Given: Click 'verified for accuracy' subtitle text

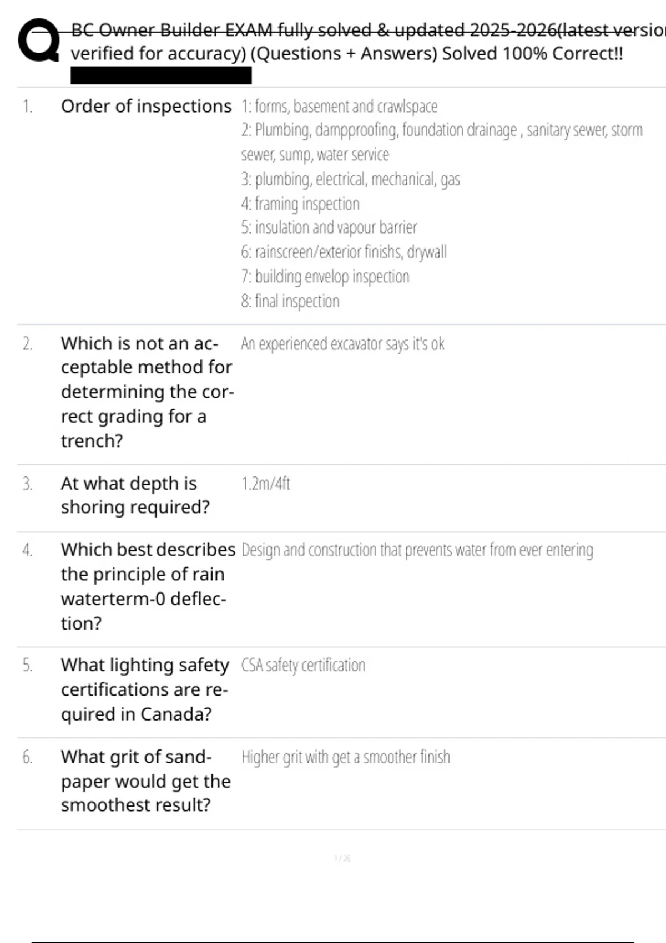Looking at the screenshot, I should [x=158, y=54].
